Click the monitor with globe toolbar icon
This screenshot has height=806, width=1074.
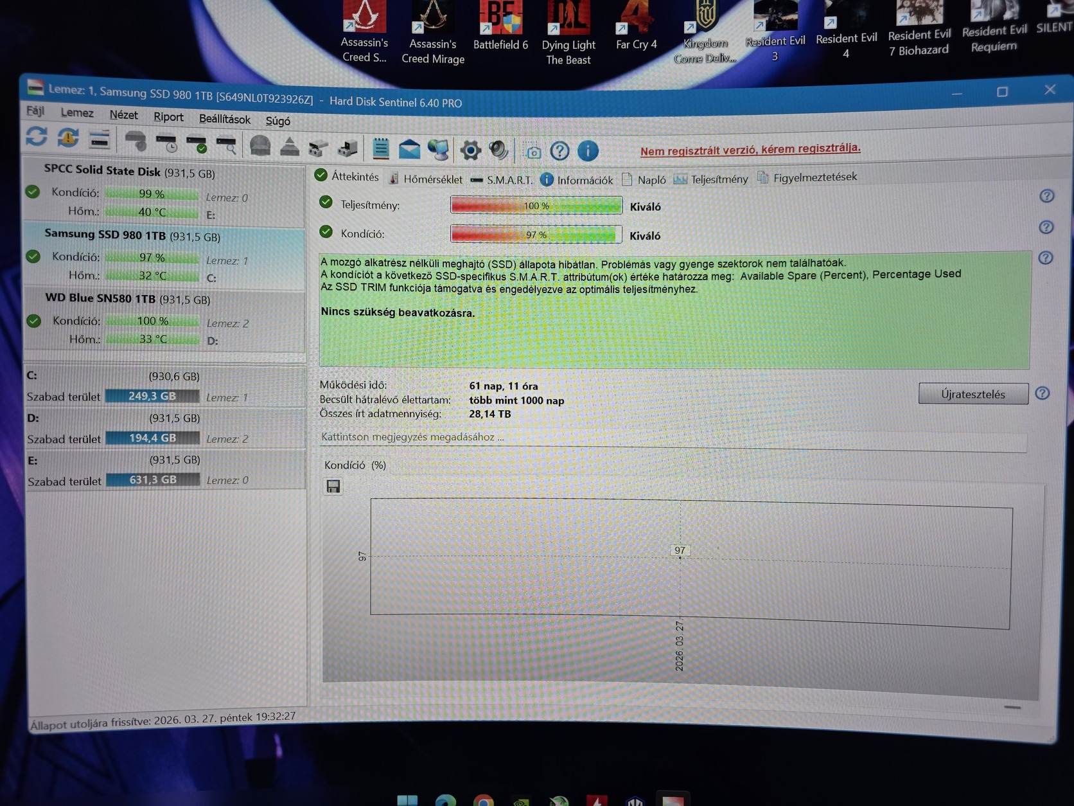(439, 150)
